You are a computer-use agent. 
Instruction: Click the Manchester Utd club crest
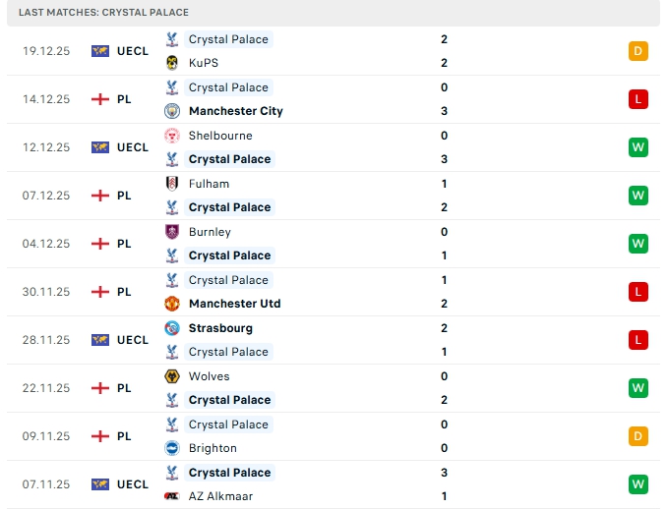[172, 304]
